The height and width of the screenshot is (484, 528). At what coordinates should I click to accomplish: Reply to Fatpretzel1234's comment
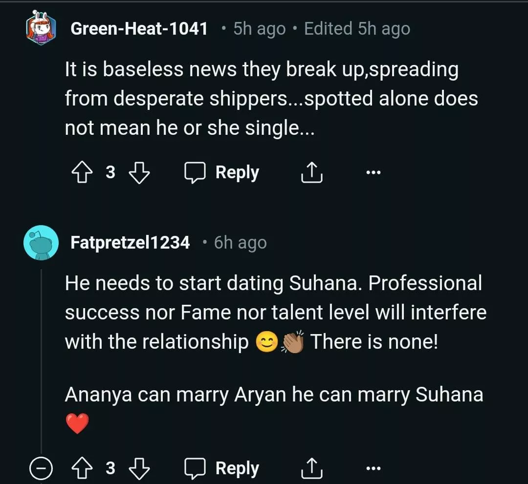[x=237, y=469]
